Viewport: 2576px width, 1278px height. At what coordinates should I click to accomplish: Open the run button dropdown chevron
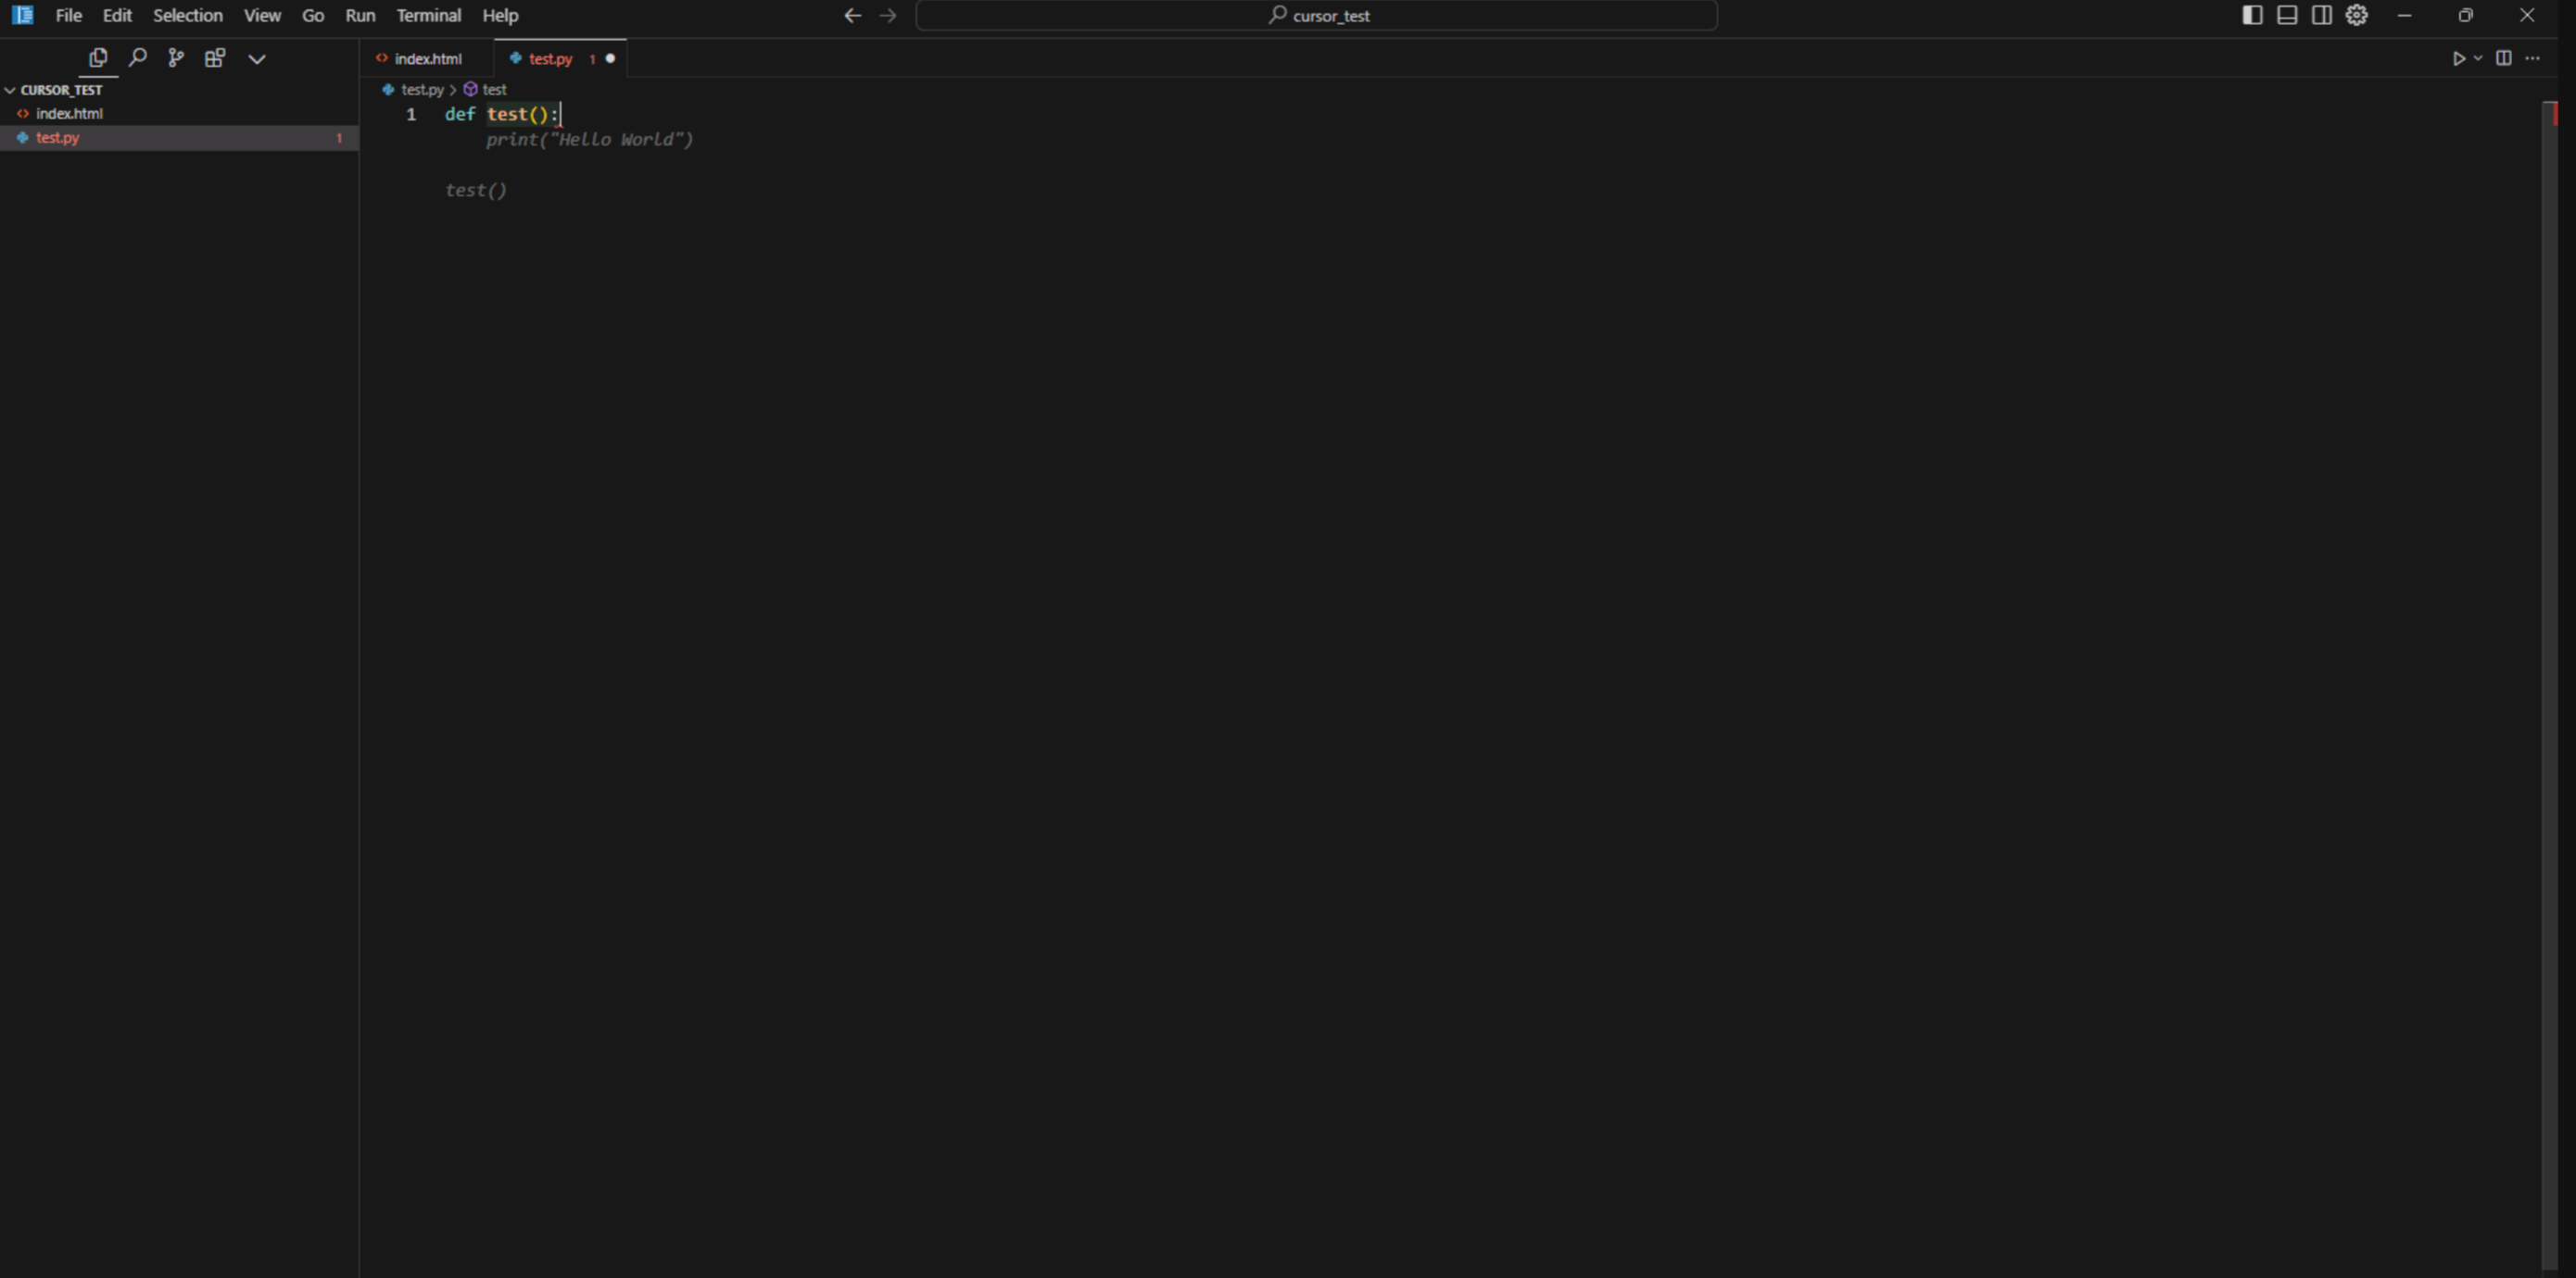(x=2476, y=58)
